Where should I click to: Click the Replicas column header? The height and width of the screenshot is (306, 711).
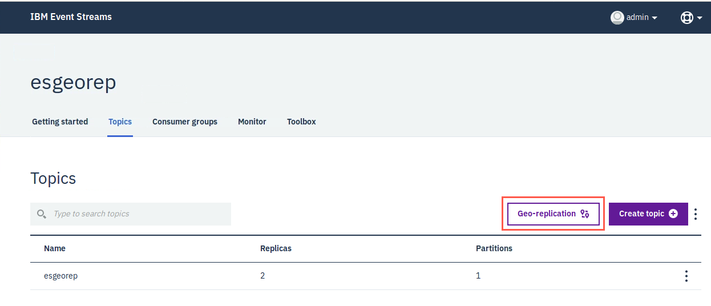click(276, 248)
